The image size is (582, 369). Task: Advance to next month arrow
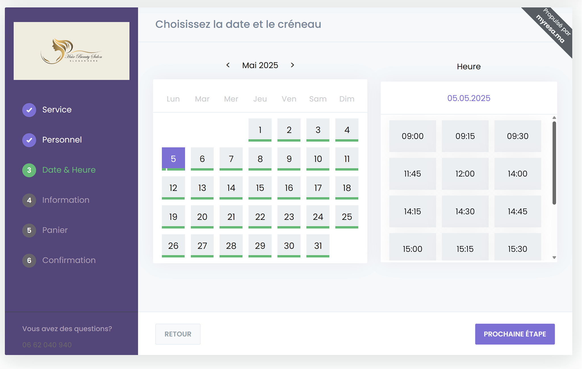[x=292, y=65]
